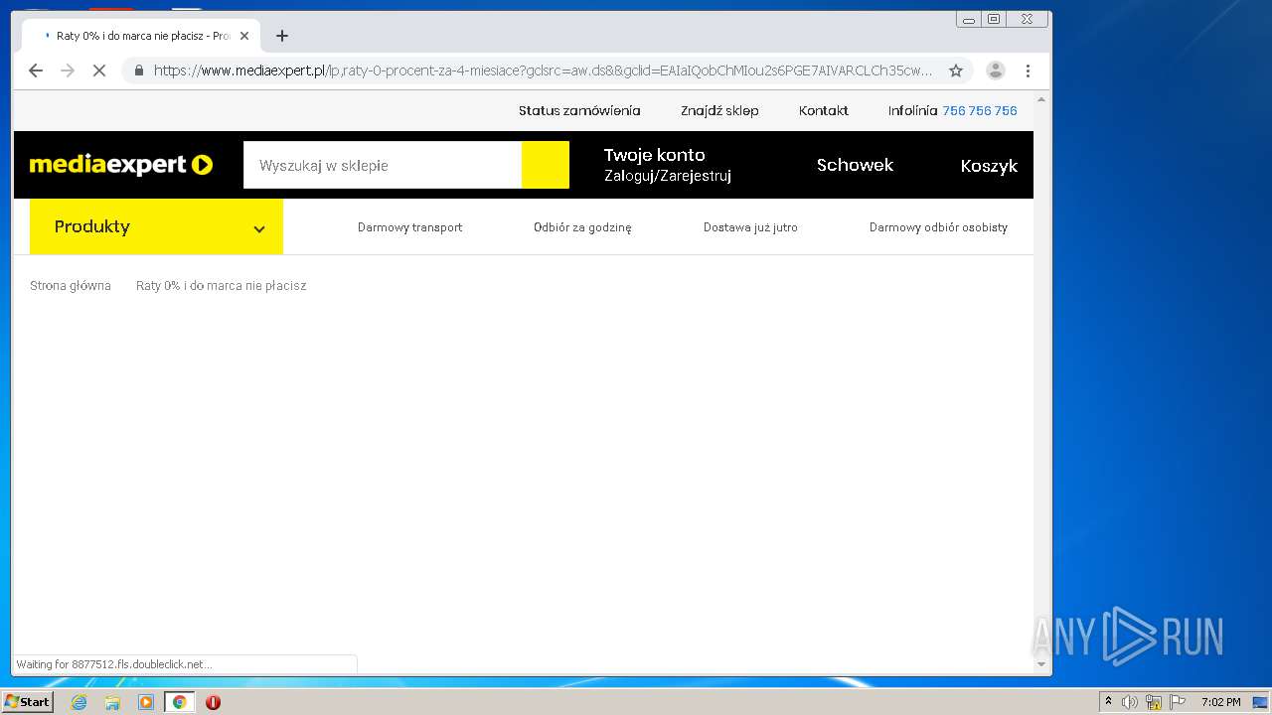The width and height of the screenshot is (1272, 715).
Task: Restore down the Chrome window
Action: [993, 19]
